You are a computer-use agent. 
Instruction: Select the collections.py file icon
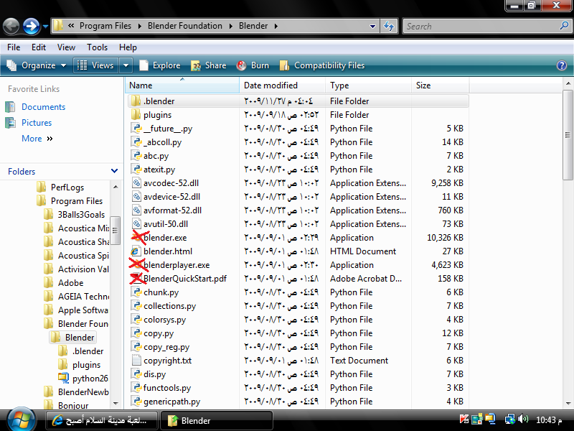(136, 306)
